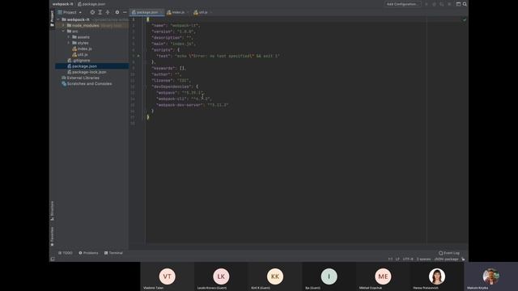Close the index.js editor tab
This screenshot has height=291, width=518.
(188, 12)
